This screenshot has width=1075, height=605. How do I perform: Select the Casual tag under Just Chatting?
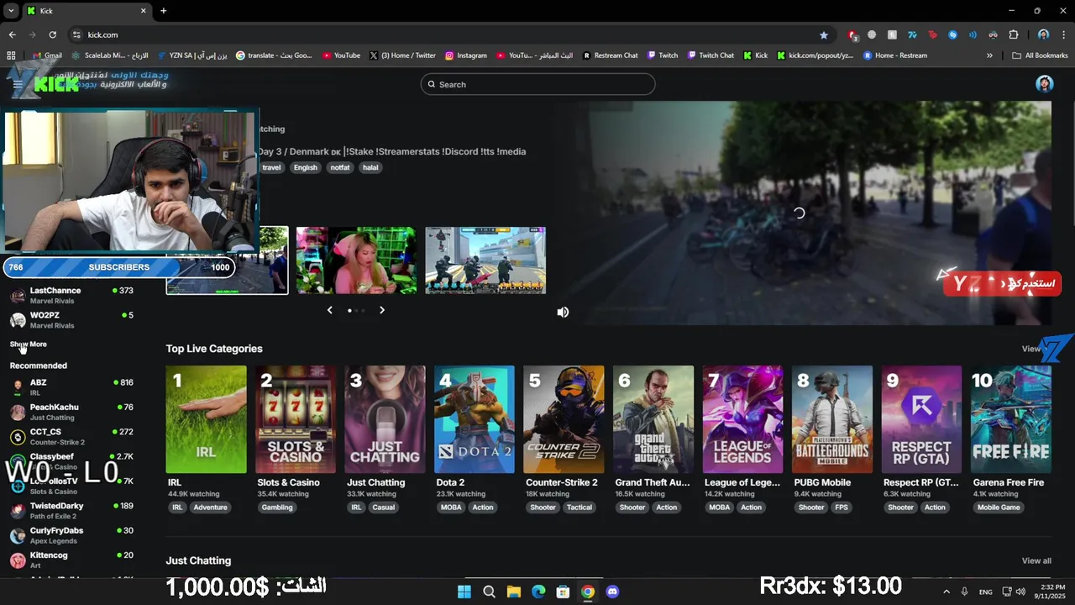383,508
